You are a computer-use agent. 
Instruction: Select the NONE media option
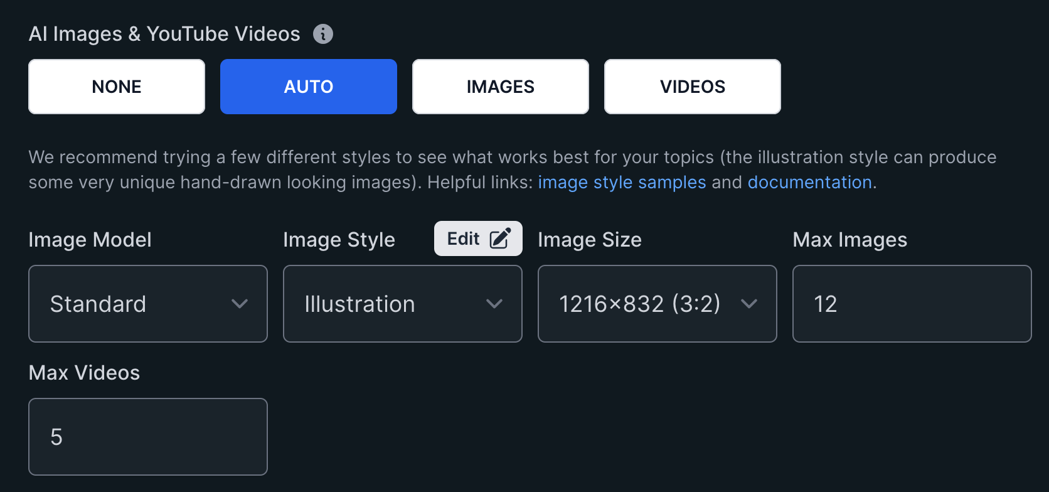pyautogui.click(x=117, y=87)
